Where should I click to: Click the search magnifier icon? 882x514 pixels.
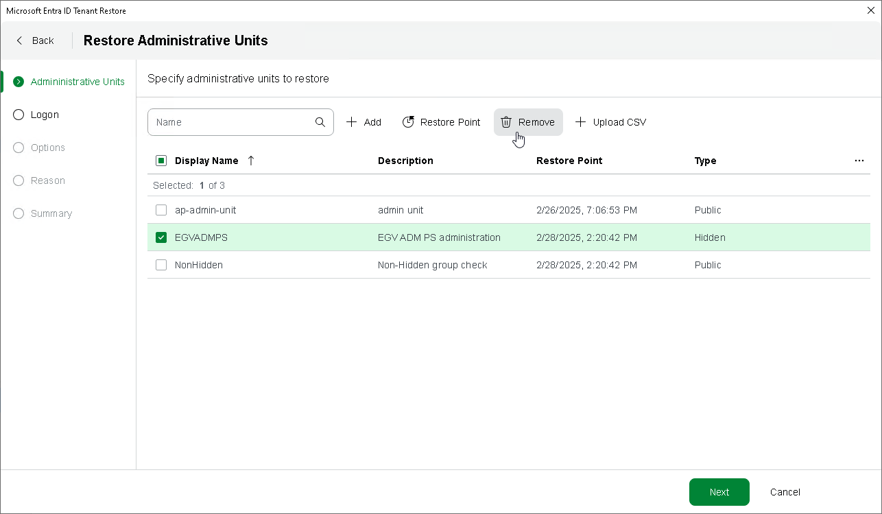pyautogui.click(x=320, y=122)
